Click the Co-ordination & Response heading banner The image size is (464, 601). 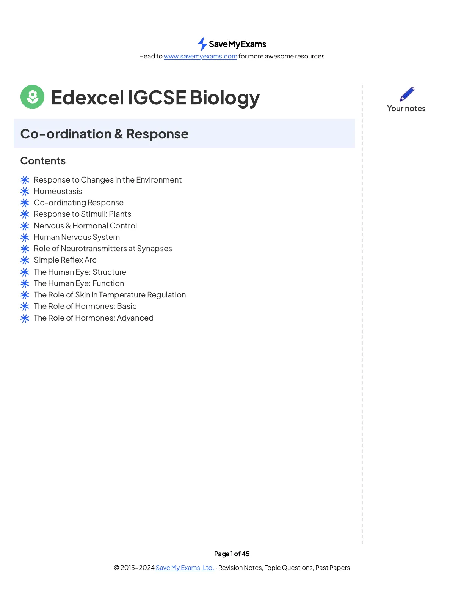pyautogui.click(x=184, y=134)
